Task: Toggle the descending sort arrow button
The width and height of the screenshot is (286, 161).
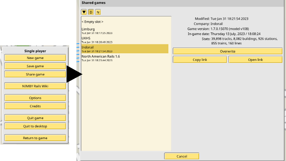Action: pos(84,12)
